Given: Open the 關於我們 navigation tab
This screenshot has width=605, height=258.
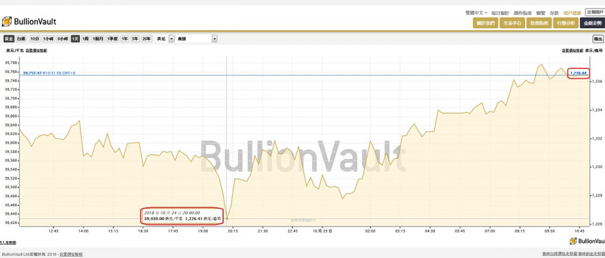Looking at the screenshot, I should click(485, 23).
